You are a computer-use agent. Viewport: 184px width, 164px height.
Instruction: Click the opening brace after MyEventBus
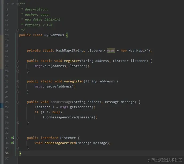67,35
